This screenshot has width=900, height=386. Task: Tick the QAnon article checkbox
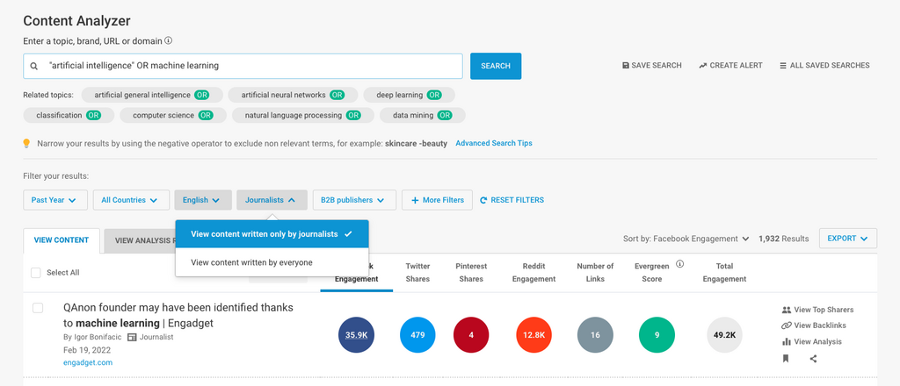(x=38, y=308)
